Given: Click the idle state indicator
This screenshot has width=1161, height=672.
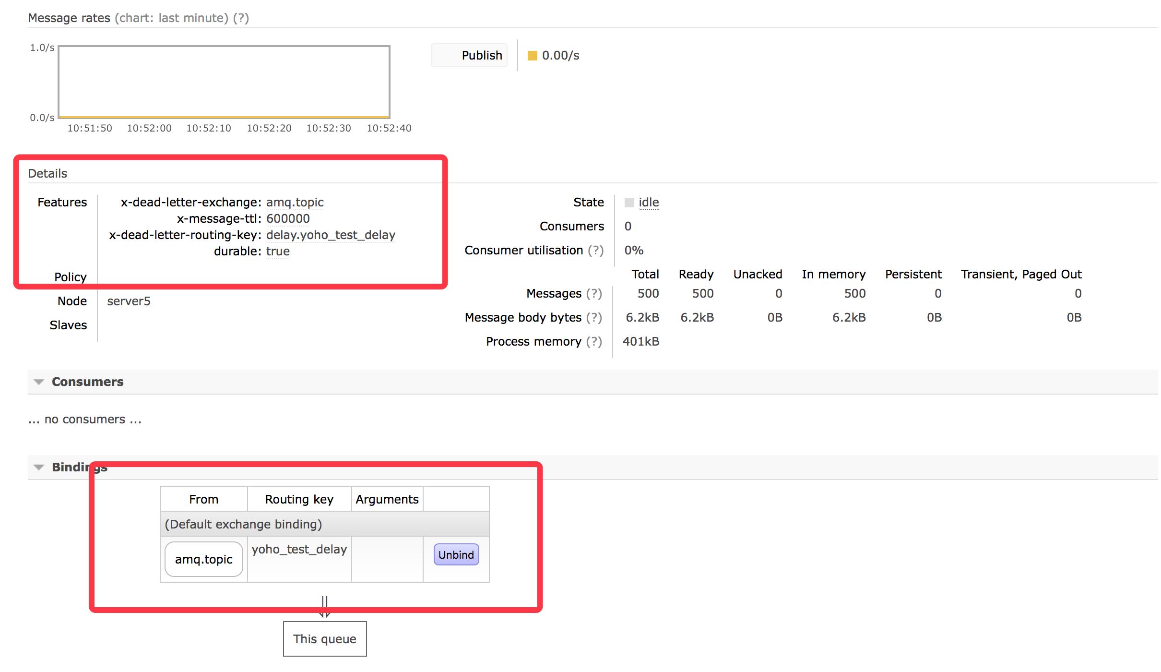Looking at the screenshot, I should coord(648,203).
